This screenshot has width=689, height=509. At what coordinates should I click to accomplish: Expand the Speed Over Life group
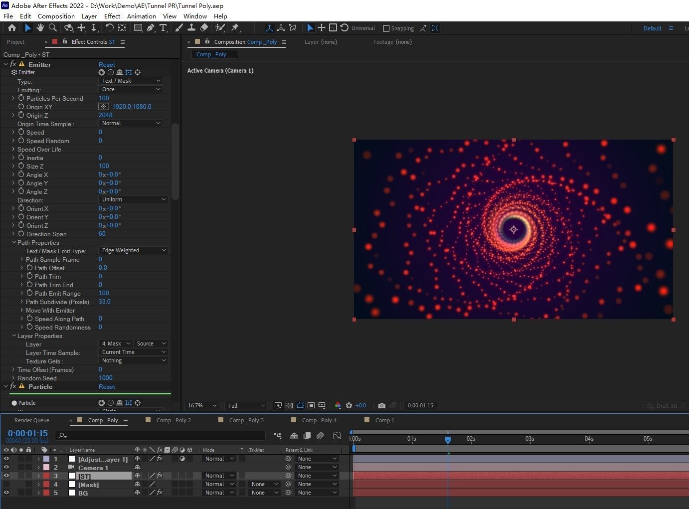(13, 149)
